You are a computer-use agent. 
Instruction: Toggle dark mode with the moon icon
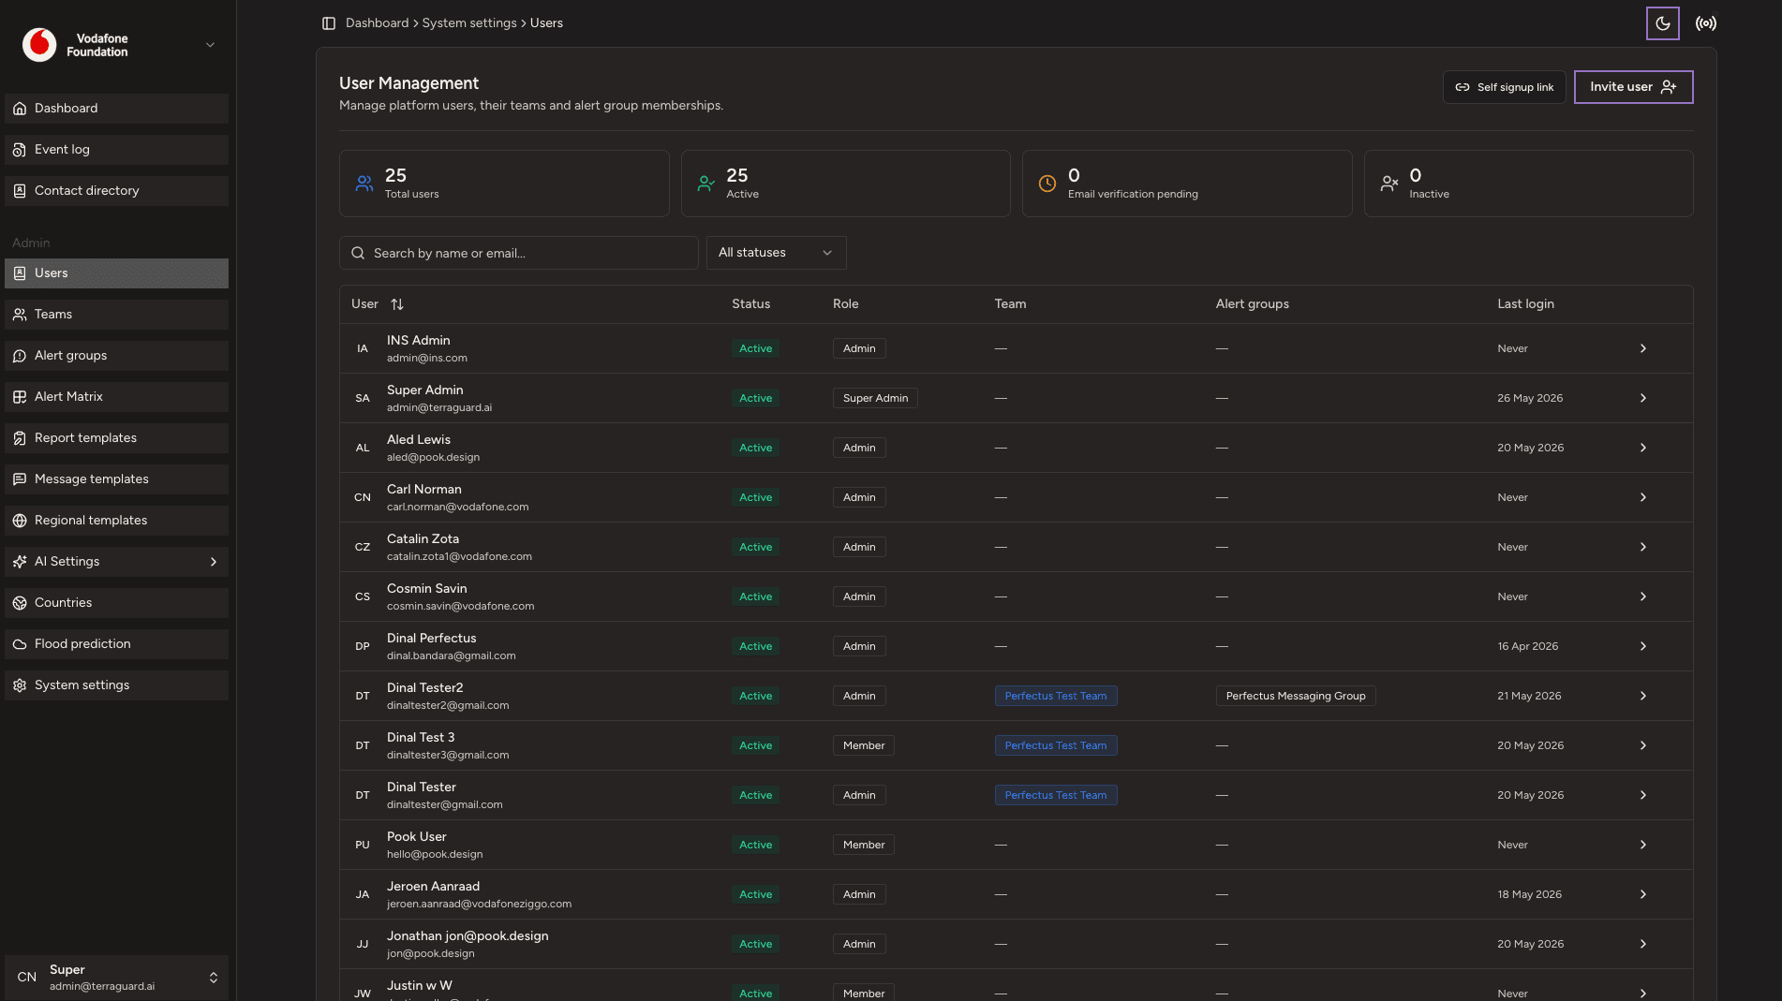[x=1663, y=23]
